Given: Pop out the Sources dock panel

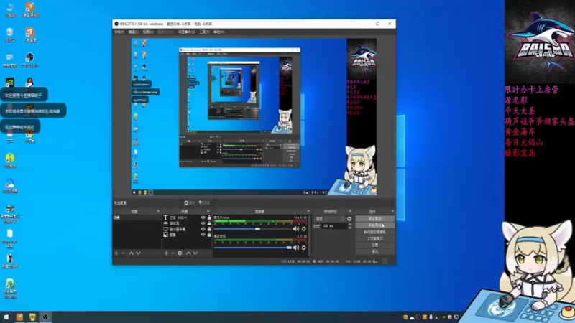Looking at the screenshot, I should 208,211.
